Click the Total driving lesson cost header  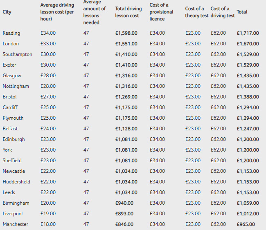coord(128,12)
